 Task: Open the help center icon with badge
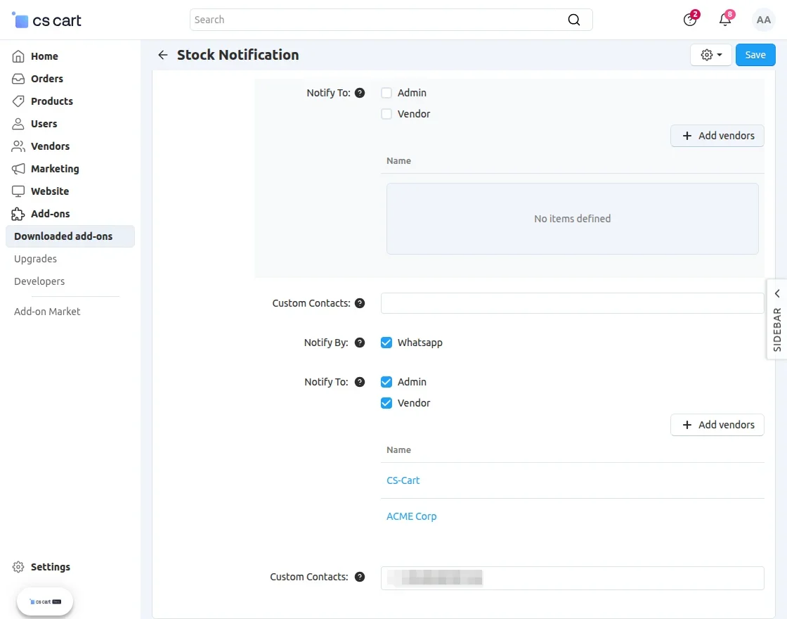click(690, 20)
